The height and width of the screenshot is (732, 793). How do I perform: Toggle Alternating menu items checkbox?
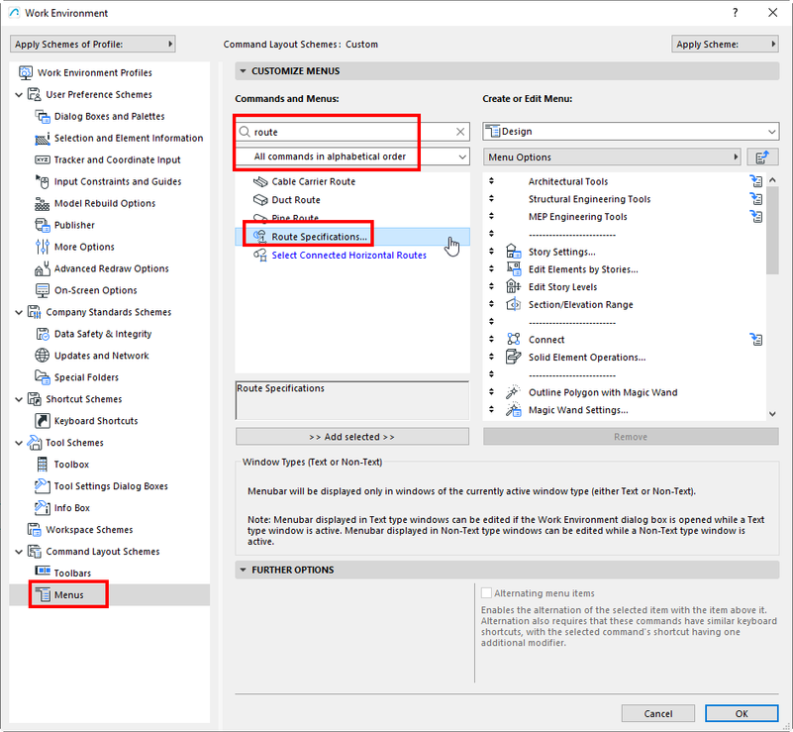pyautogui.click(x=486, y=593)
